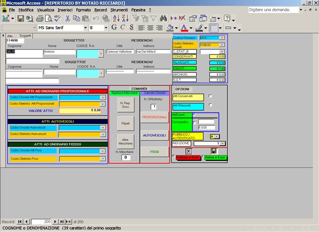Expand Codici Onorari Atti Proporzionali combo

pos(103,98)
